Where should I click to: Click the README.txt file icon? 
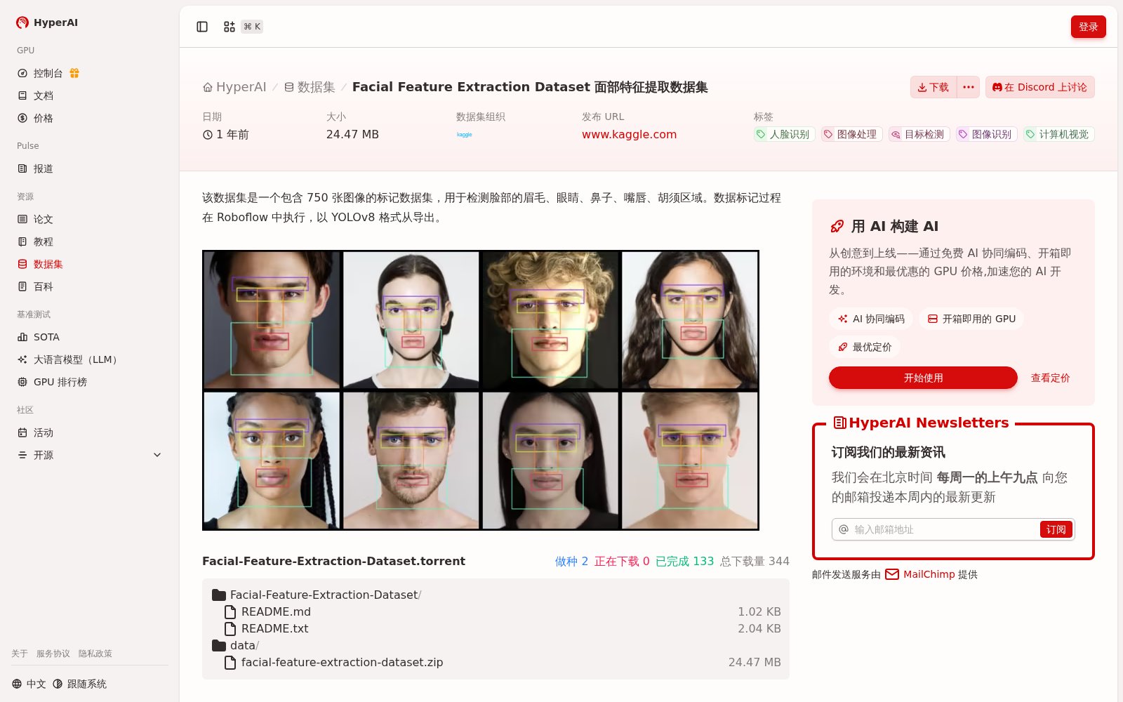(x=230, y=628)
